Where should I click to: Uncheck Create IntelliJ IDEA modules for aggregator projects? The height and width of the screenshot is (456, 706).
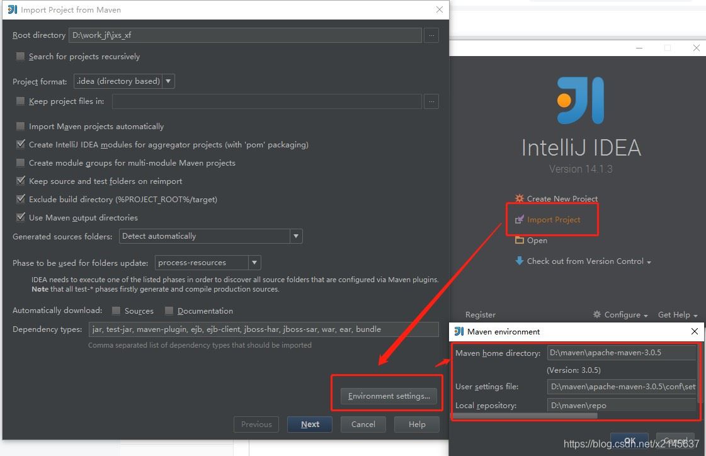coord(20,144)
